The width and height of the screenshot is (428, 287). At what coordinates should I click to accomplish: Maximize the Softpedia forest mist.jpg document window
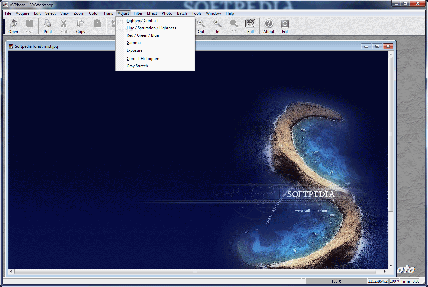pos(377,46)
